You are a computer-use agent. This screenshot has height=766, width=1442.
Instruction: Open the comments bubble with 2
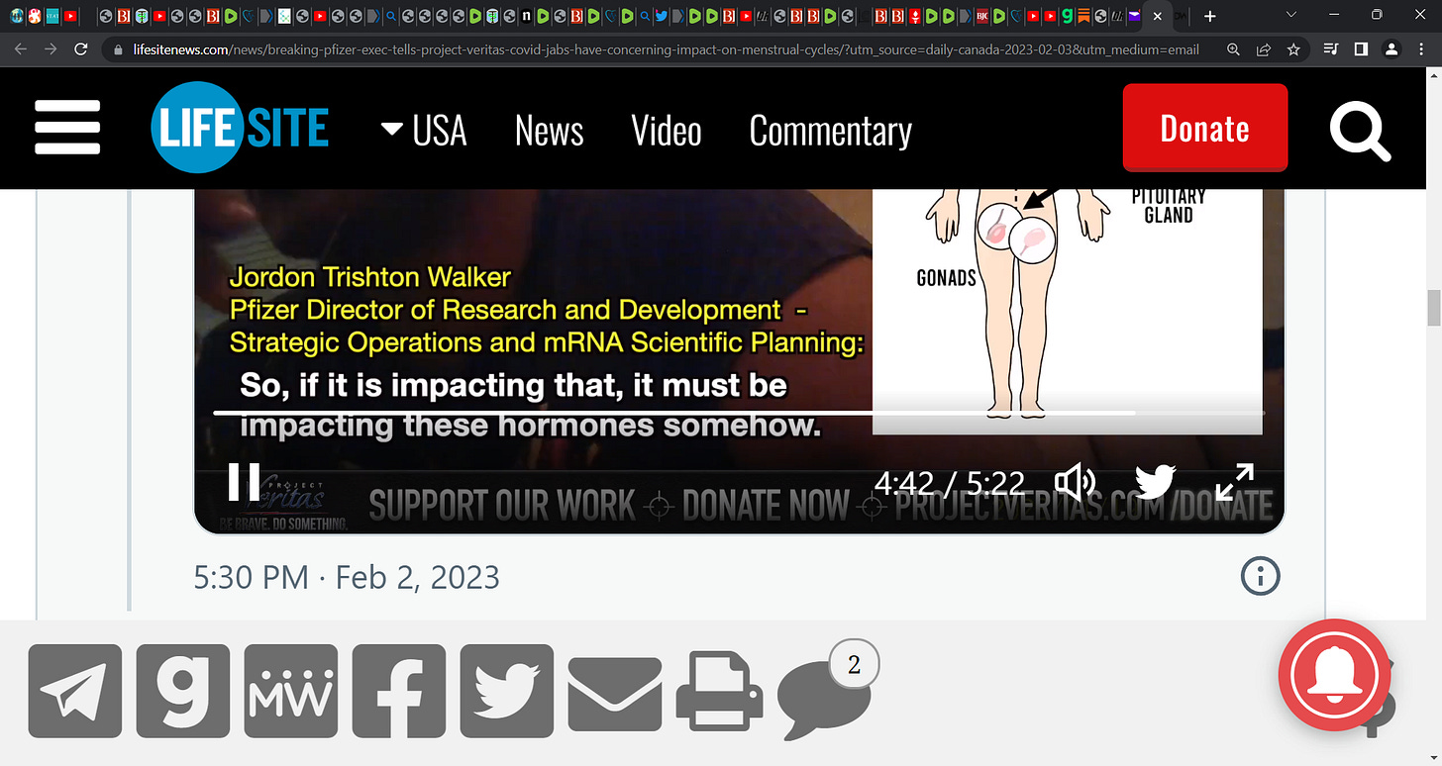click(x=826, y=693)
